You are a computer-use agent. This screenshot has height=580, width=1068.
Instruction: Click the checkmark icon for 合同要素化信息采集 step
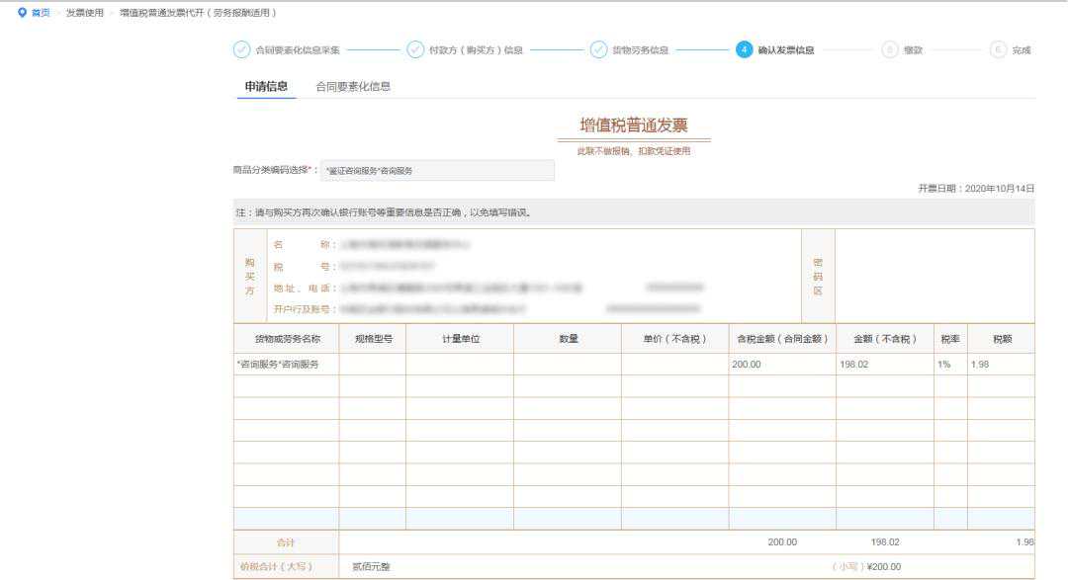(x=241, y=49)
